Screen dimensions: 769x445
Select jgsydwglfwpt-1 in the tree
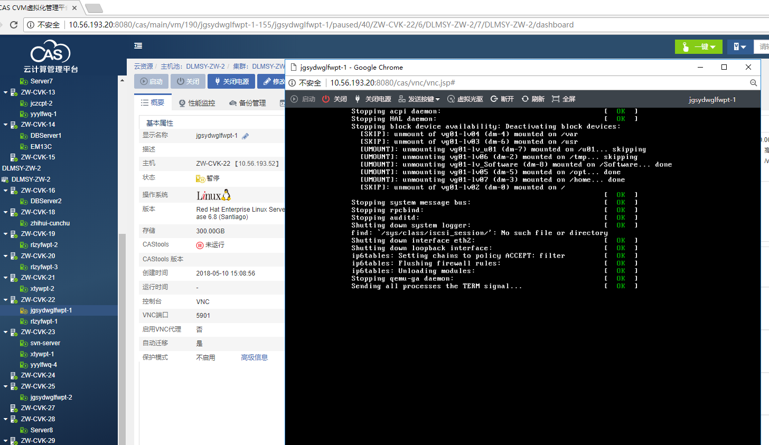pyautogui.click(x=51, y=310)
